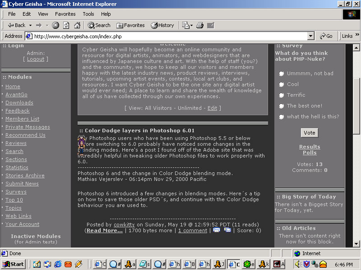This screenshot has height=270, width=361.
Task: Click the Print toolbar icon
Action: tap(200, 25)
